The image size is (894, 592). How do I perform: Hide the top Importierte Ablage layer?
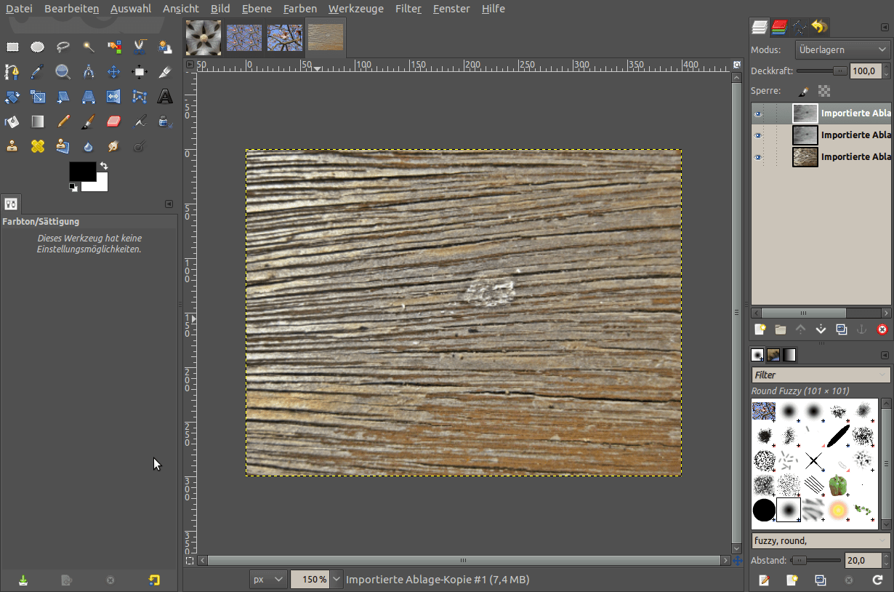tap(757, 113)
